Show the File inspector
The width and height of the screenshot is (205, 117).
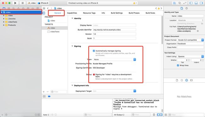(x=182, y=8)
